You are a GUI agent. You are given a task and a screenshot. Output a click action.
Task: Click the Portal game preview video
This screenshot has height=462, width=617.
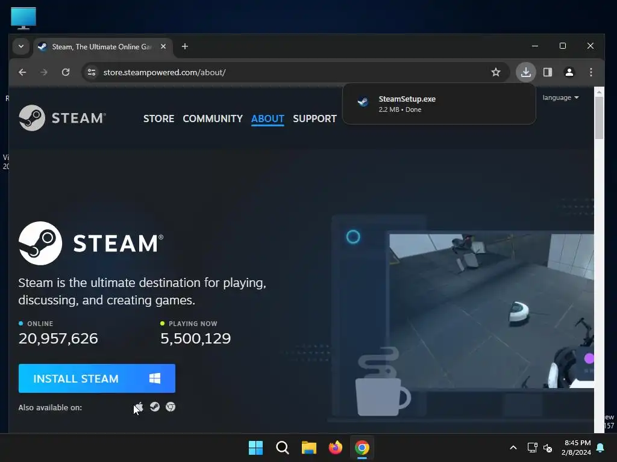492,311
